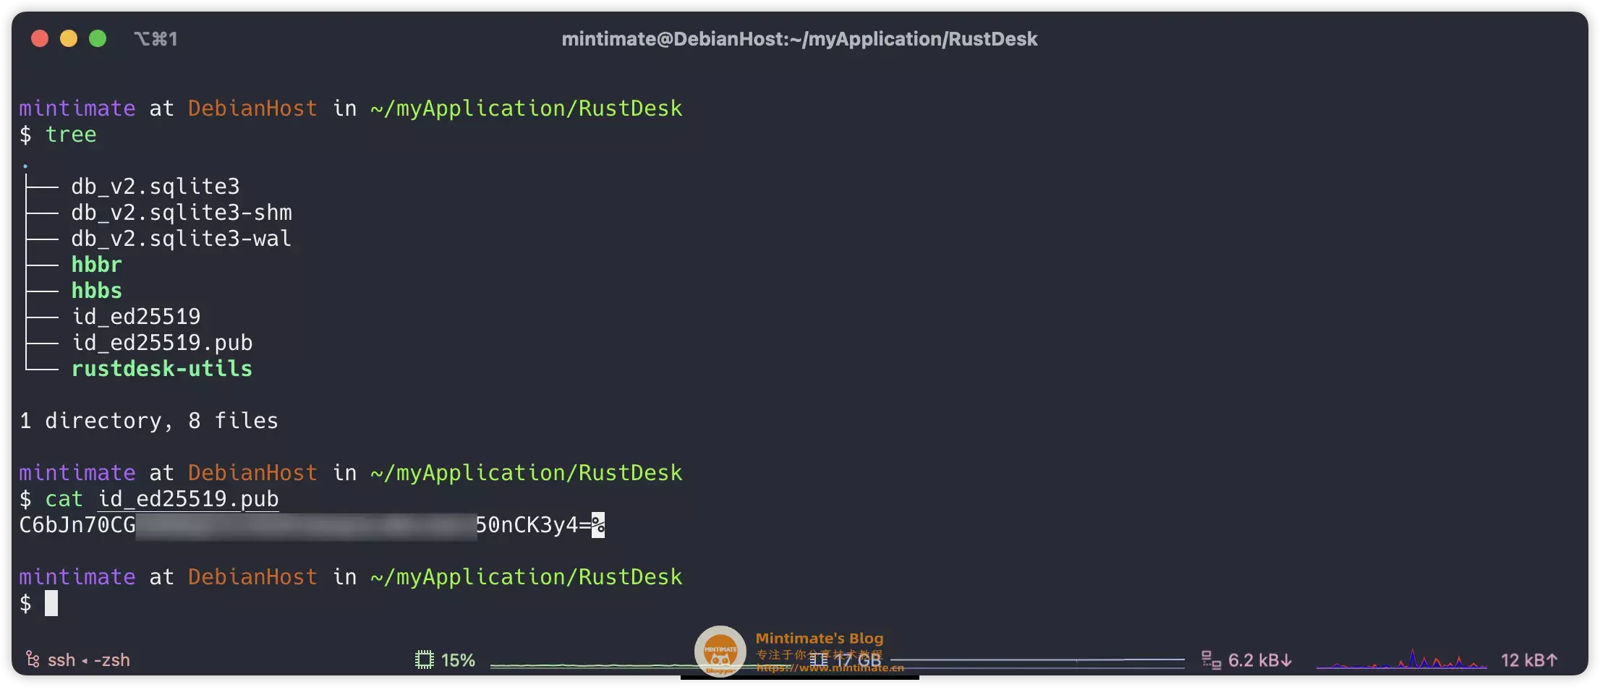Click the ⌥⌘1 tab shortcut indicator
This screenshot has width=1600, height=687.
pyautogui.click(x=156, y=38)
